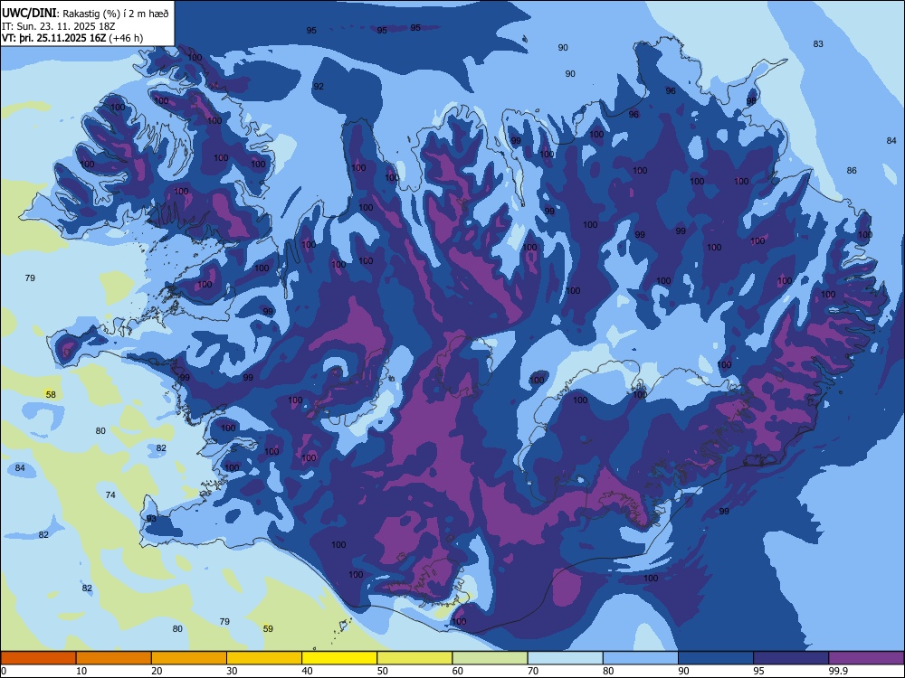The image size is (905, 678).
Task: Click the 'IT: Sun. 23. 11. 2025 18Z' line
Action: [58, 26]
